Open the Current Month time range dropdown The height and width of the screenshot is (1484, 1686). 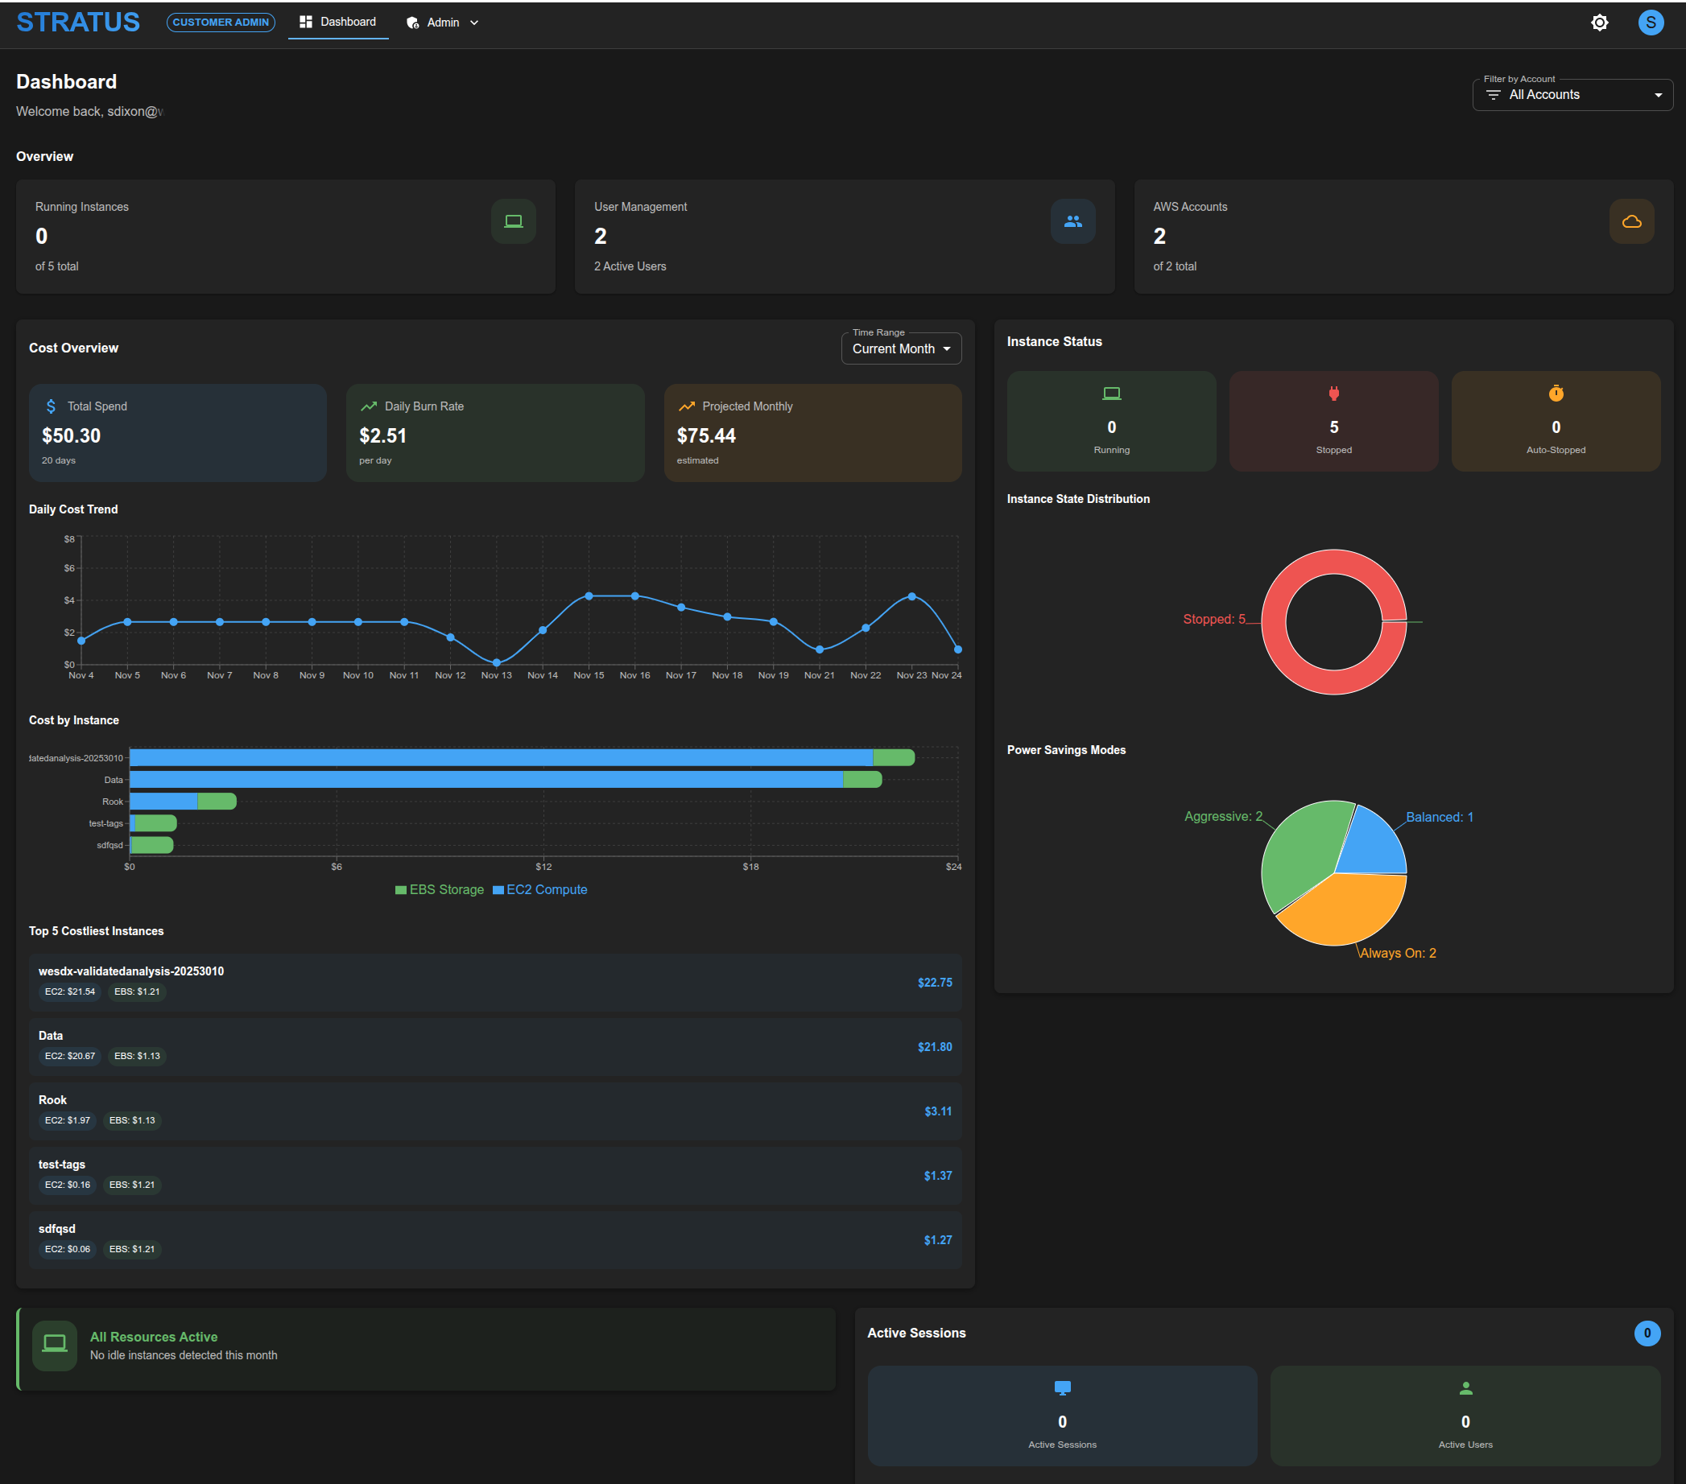pos(900,348)
